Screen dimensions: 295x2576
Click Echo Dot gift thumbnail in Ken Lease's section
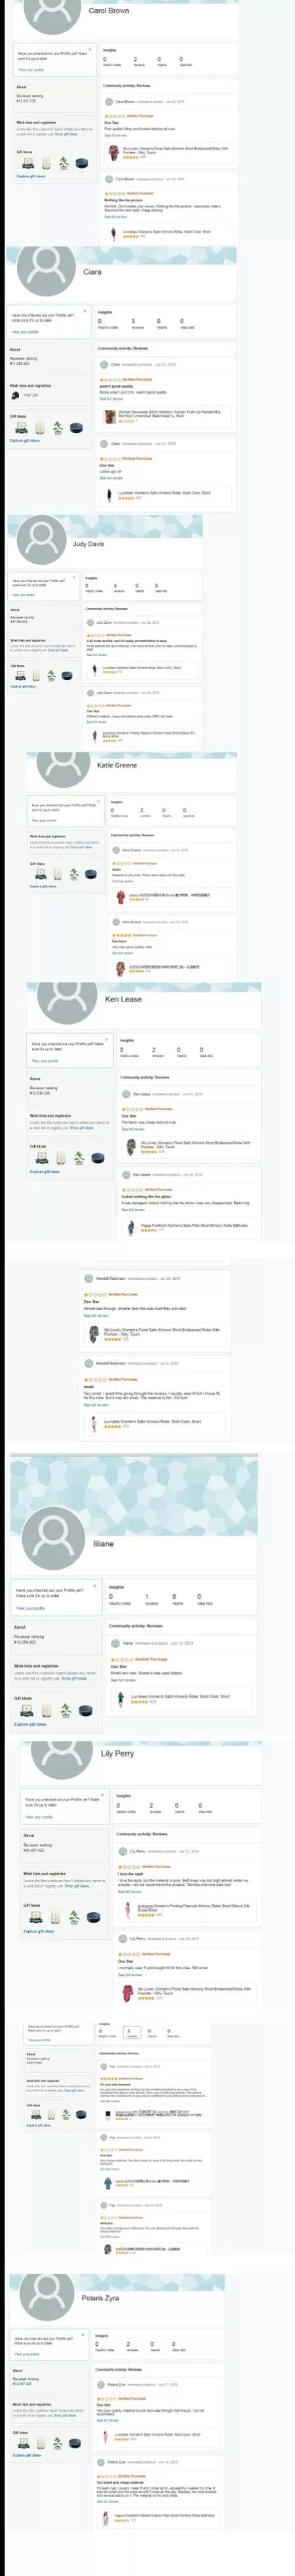(97, 1158)
